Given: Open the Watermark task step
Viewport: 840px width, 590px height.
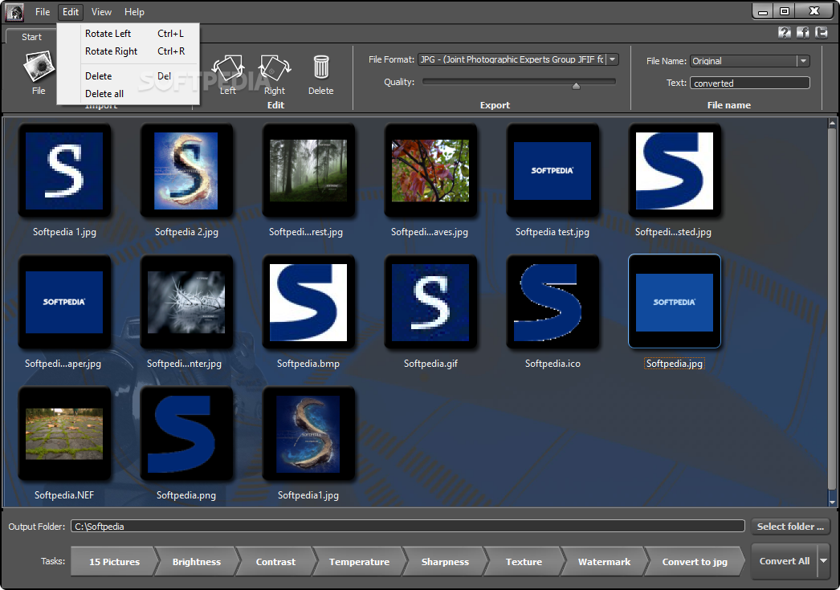Looking at the screenshot, I should 604,562.
